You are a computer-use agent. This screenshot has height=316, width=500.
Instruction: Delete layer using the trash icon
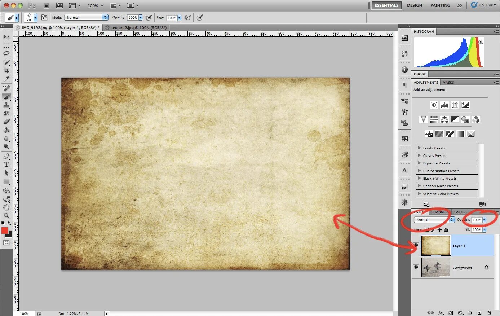[489, 313]
